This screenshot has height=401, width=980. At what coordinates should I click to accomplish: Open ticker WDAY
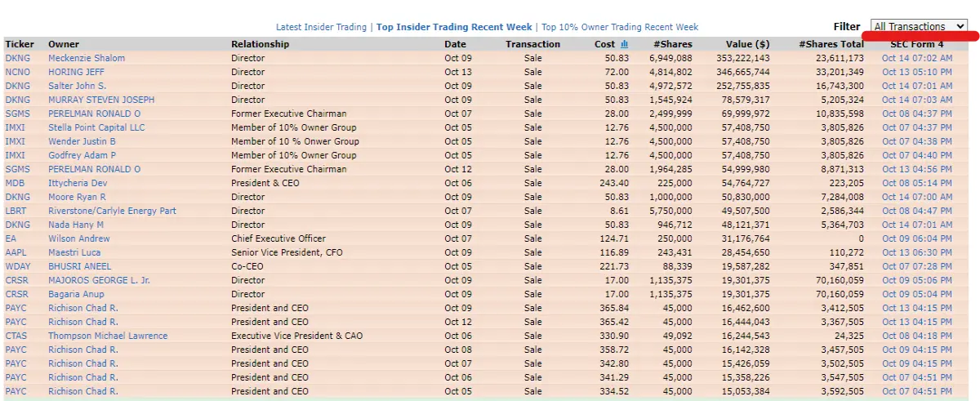[18, 266]
